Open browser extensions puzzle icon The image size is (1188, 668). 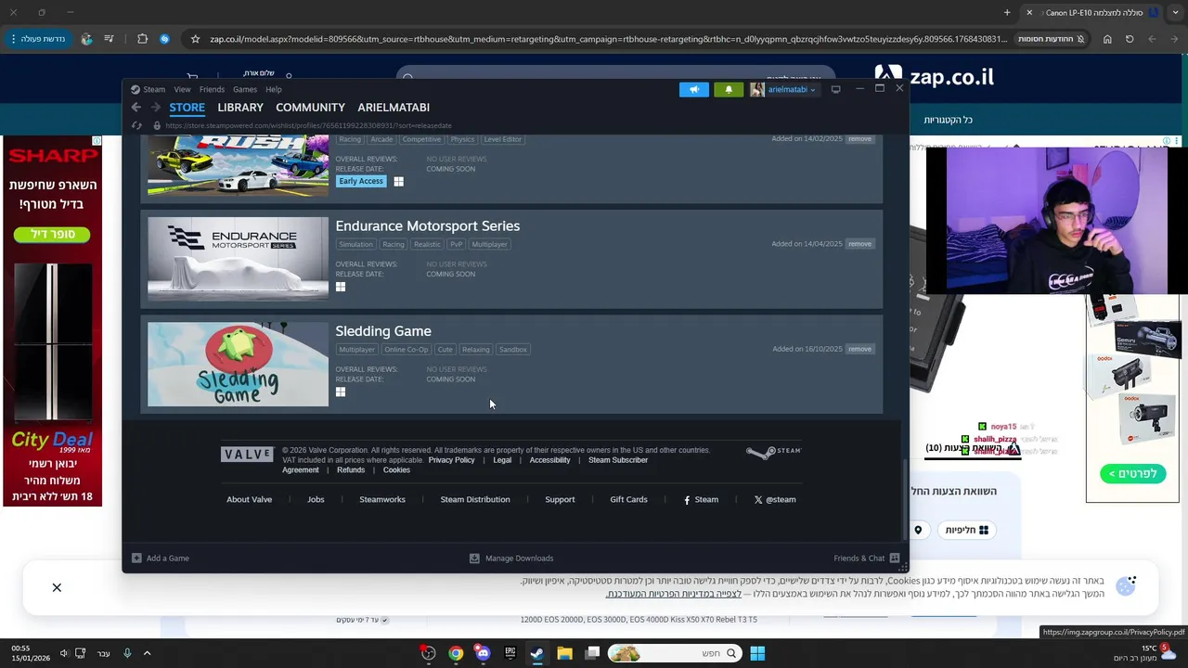pyautogui.click(x=142, y=39)
